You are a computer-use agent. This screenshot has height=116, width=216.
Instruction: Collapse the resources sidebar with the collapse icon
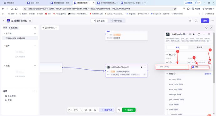pos(35,28)
